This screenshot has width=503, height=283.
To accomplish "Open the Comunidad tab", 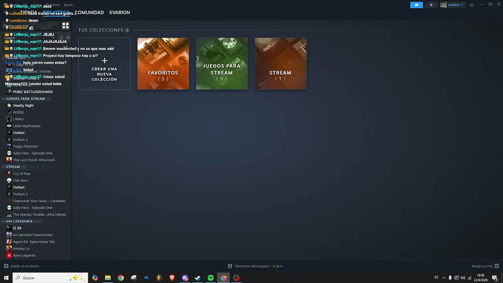I will click(89, 13).
